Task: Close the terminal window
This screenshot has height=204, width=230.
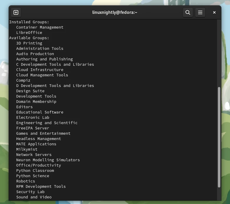Action: pos(214,12)
